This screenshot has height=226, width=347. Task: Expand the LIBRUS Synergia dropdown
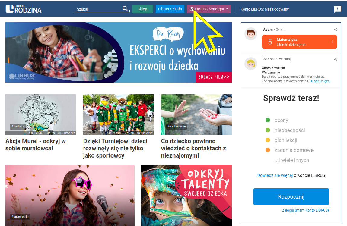(x=209, y=9)
